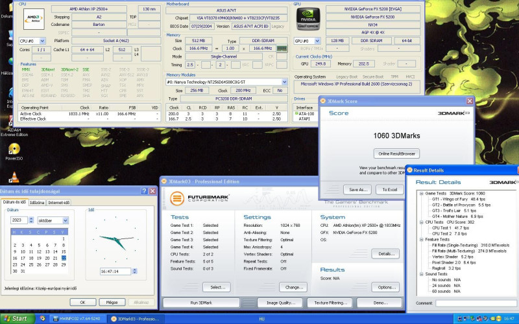This screenshot has width=519, height=324.
Task: Close the 3DMark Score window
Action: click(x=470, y=101)
